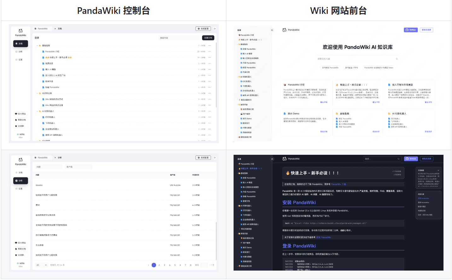The width and height of the screenshot is (452, 280).
Task: Open more menu for 钉钉机器人 console row
Action: point(210,117)
